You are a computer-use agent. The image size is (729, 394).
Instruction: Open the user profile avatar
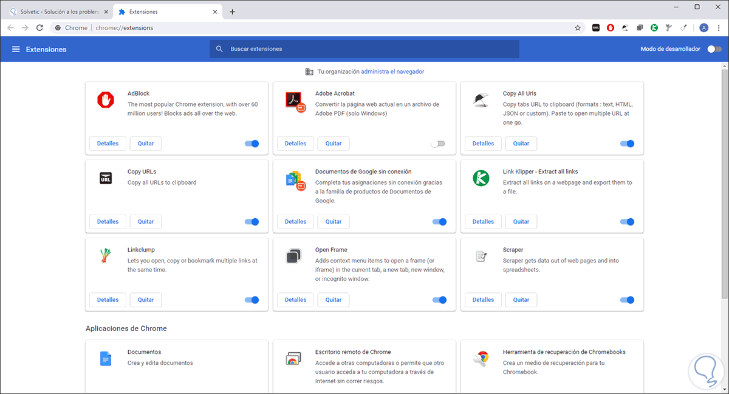703,28
